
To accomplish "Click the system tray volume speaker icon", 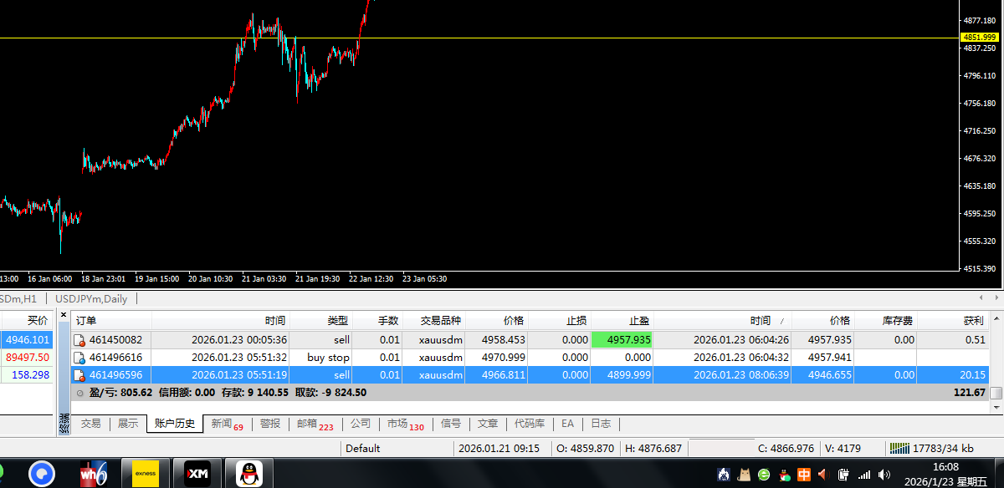I will tap(884, 475).
